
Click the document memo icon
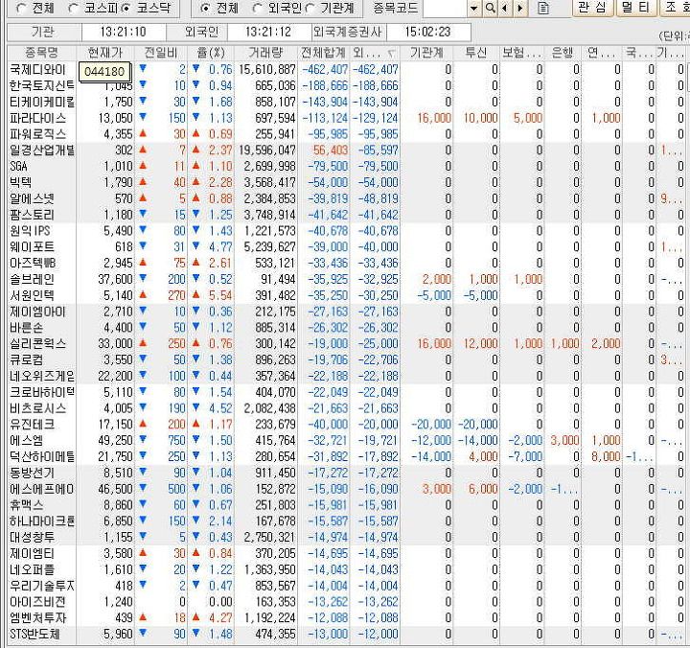click(x=543, y=8)
